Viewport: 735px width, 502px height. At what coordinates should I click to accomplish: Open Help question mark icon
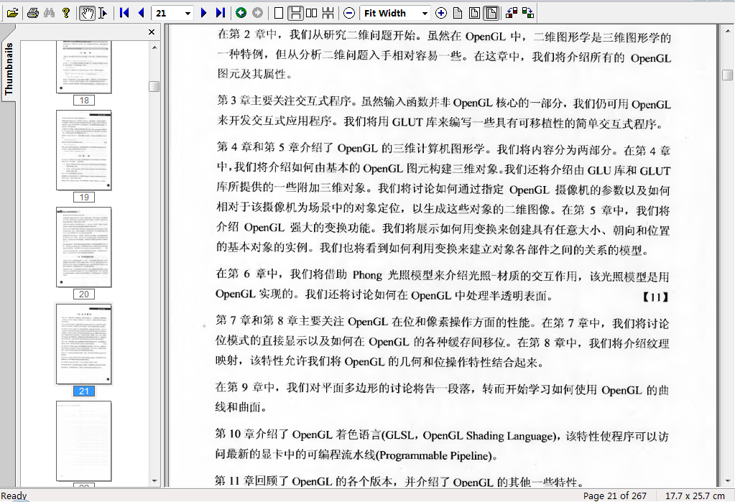point(66,13)
